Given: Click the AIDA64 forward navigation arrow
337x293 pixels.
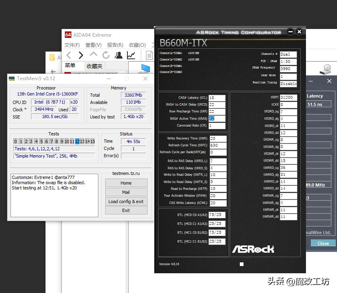Looking at the screenshot, I should click(x=81, y=55).
